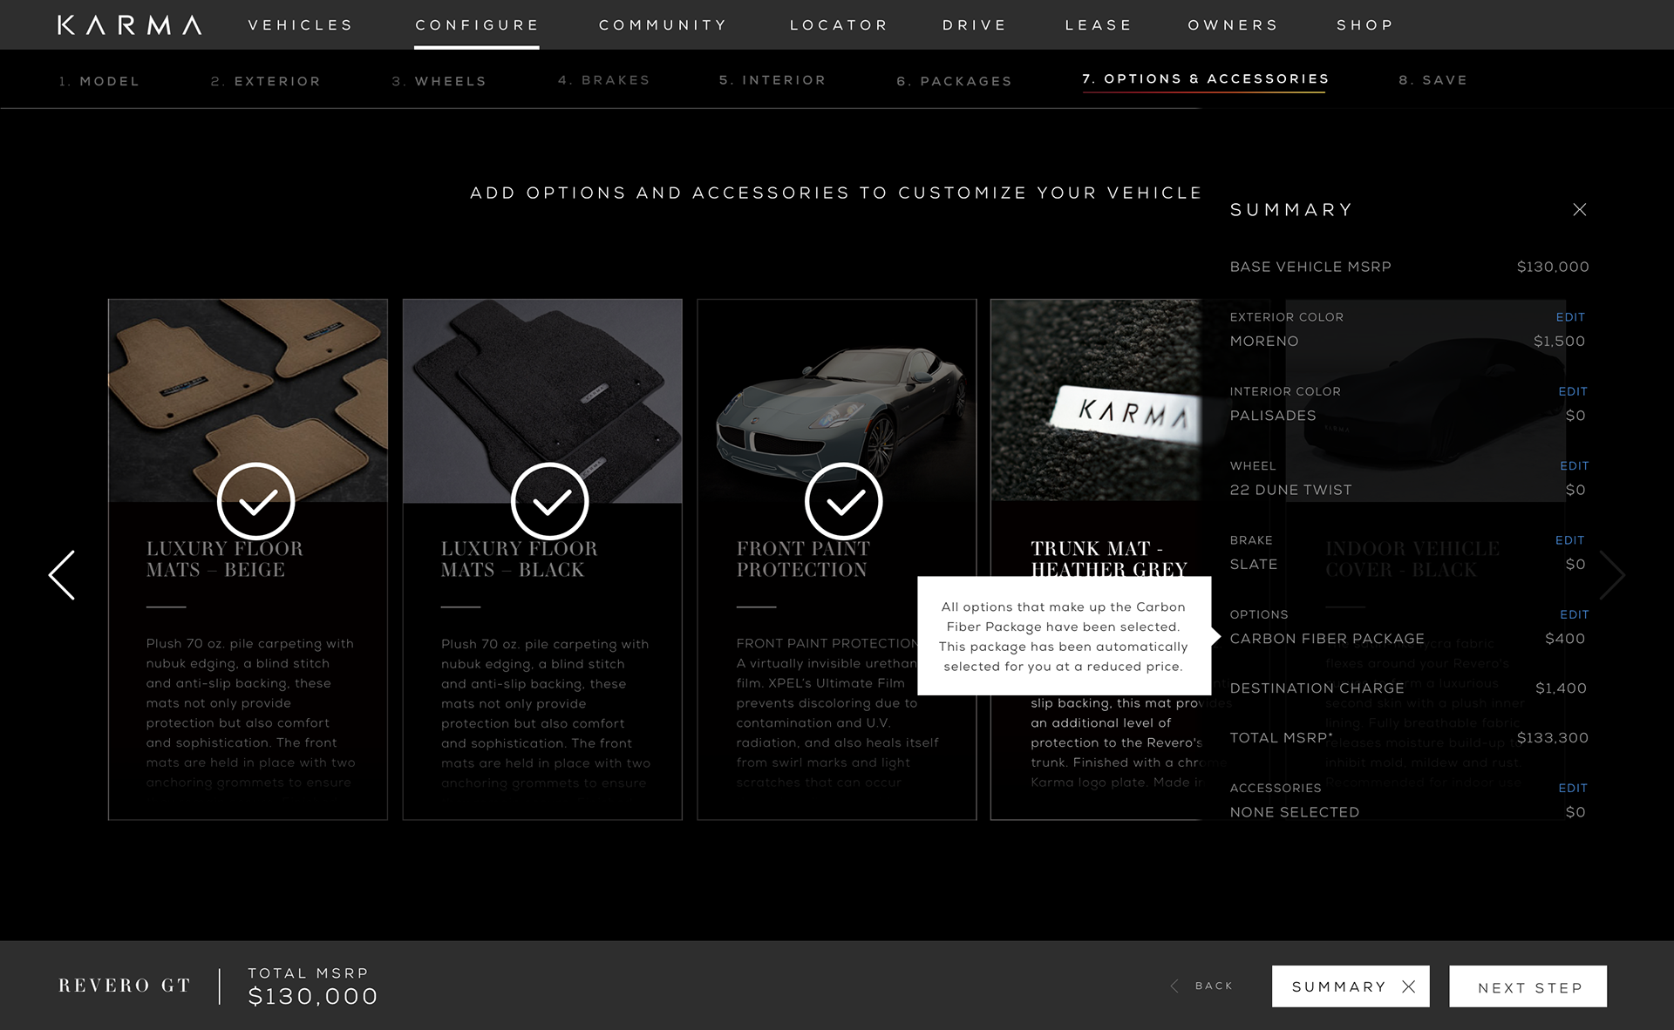Click the back chevron in footer

tap(1174, 986)
